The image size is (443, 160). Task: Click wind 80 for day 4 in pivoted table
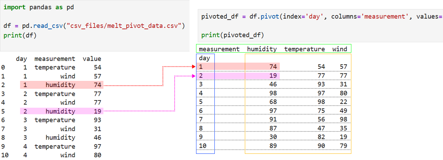tap(343, 94)
